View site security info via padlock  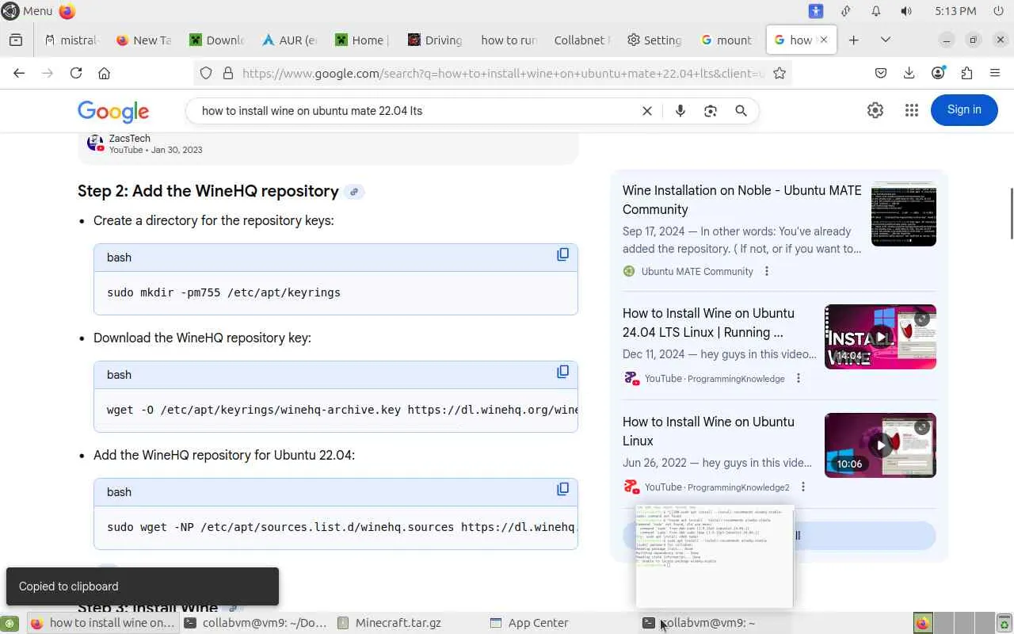[x=228, y=73]
